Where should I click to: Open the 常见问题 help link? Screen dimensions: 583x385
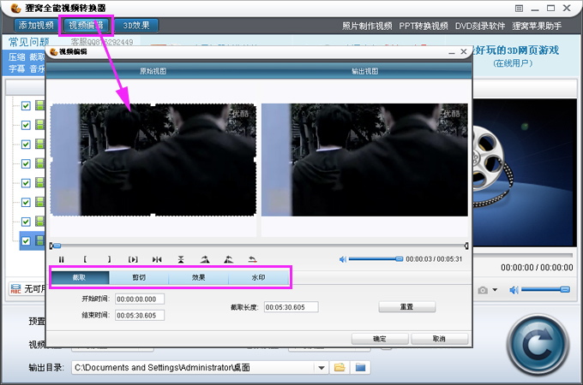pyautogui.click(x=28, y=42)
